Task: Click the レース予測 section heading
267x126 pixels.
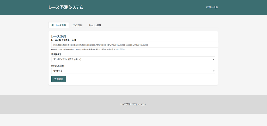Action: pyautogui.click(x=59, y=36)
